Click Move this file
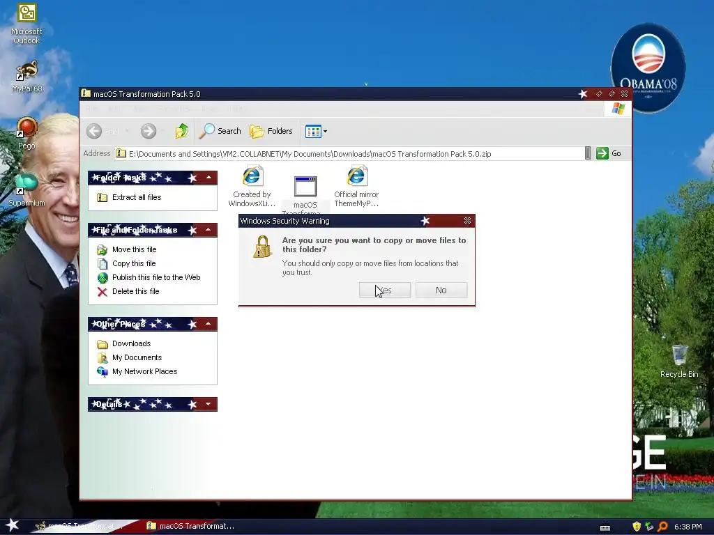714x535 pixels. click(x=135, y=249)
